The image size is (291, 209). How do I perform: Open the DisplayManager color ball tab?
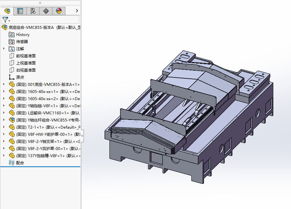click(59, 11)
